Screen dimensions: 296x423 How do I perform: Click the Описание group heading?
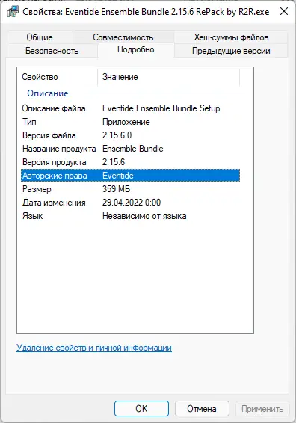click(48, 93)
